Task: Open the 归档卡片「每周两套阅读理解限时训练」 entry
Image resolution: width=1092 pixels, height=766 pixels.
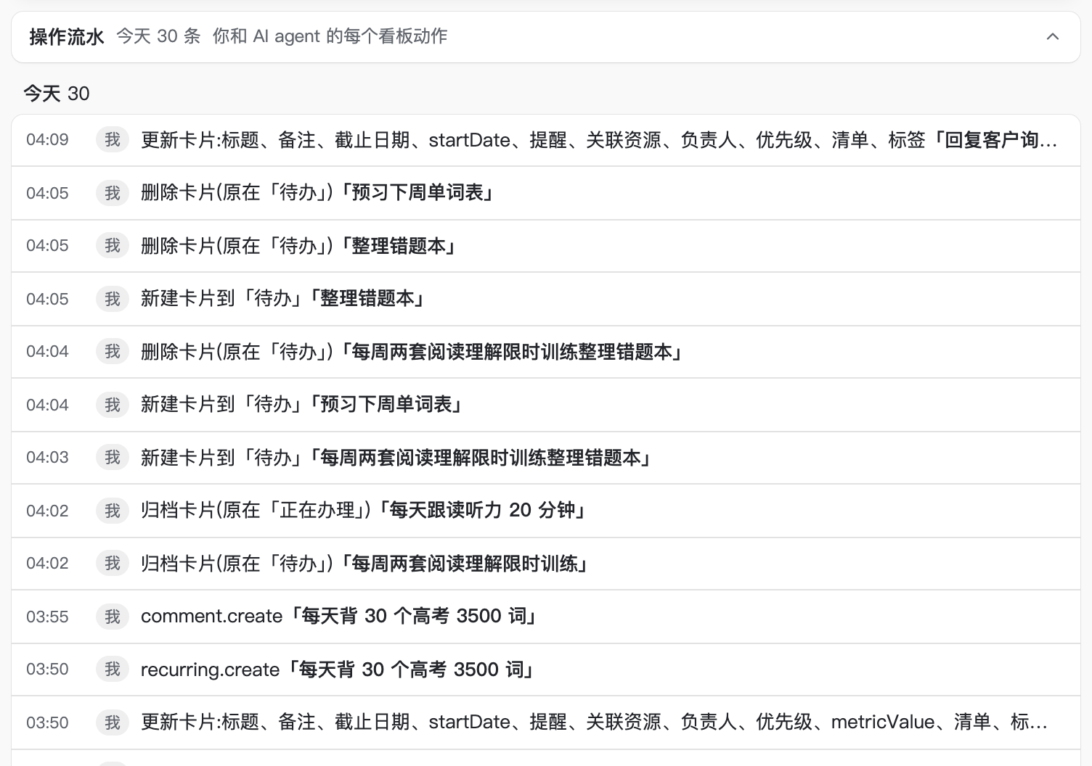Action: coord(546,564)
